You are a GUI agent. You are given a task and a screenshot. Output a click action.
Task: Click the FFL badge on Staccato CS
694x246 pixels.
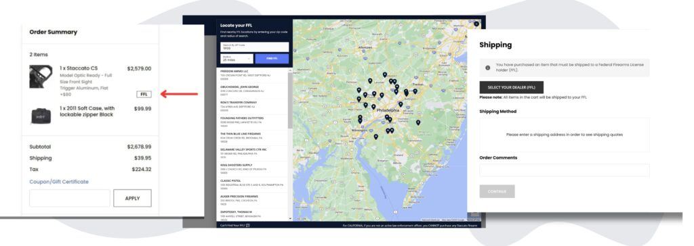(x=144, y=94)
